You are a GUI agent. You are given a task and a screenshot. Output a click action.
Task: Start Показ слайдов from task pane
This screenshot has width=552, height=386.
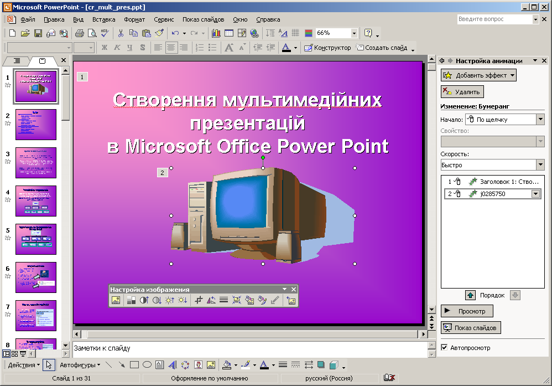(471, 327)
